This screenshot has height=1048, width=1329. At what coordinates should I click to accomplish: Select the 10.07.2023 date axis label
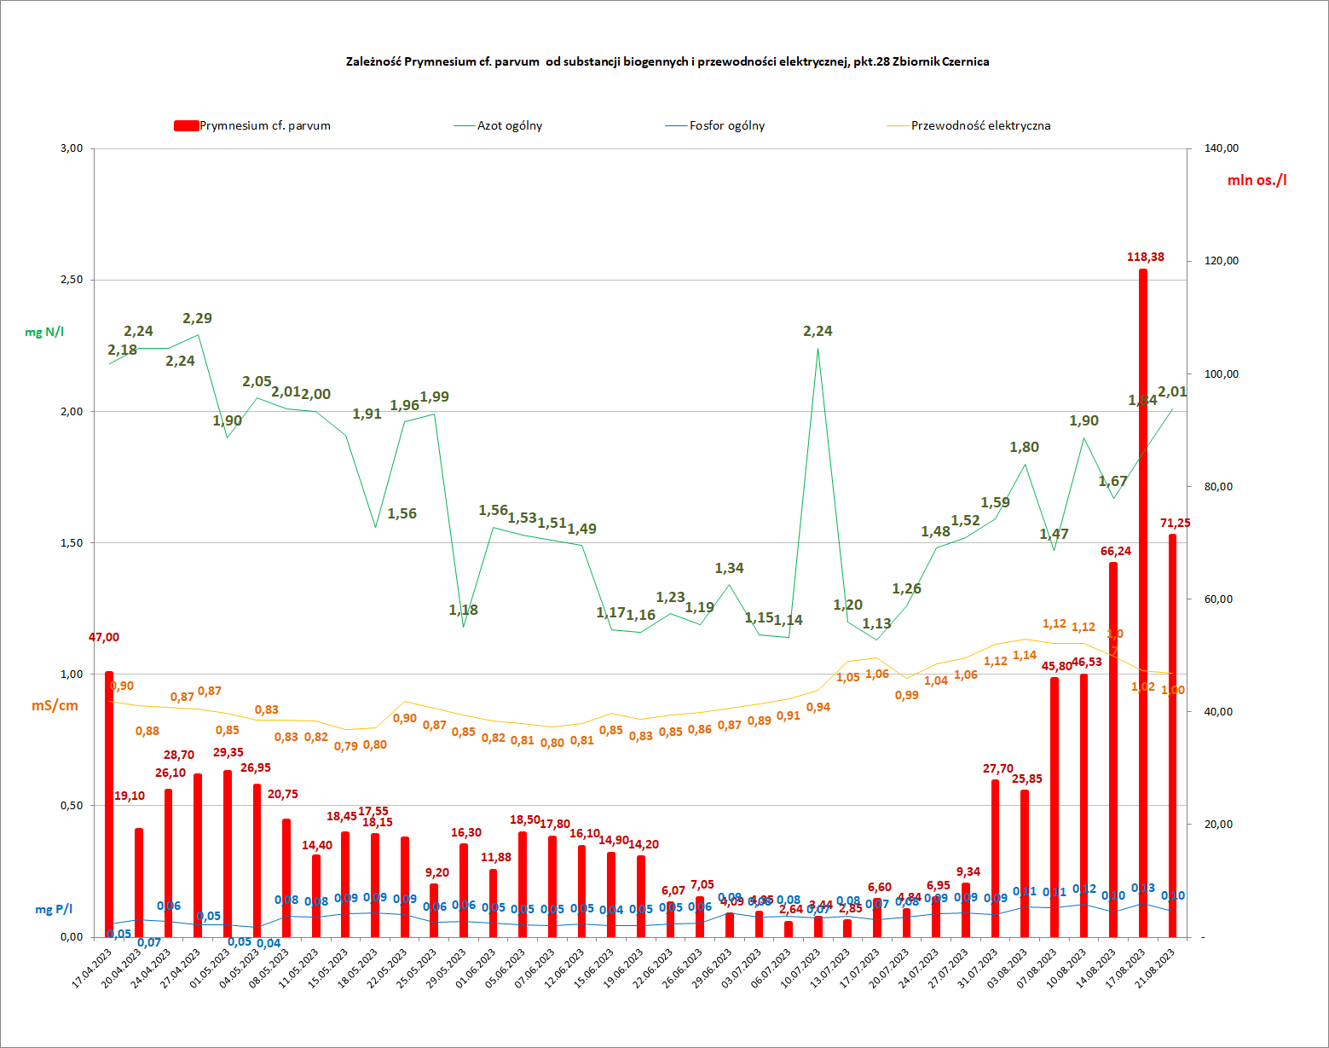pos(802,969)
